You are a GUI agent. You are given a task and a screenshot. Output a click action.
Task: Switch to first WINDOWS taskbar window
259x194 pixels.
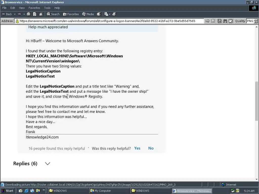(x=68, y=191)
